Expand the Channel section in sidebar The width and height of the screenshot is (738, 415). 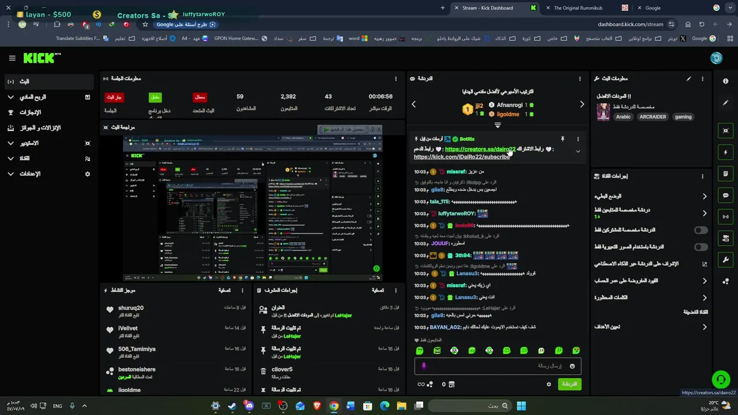pos(48,158)
